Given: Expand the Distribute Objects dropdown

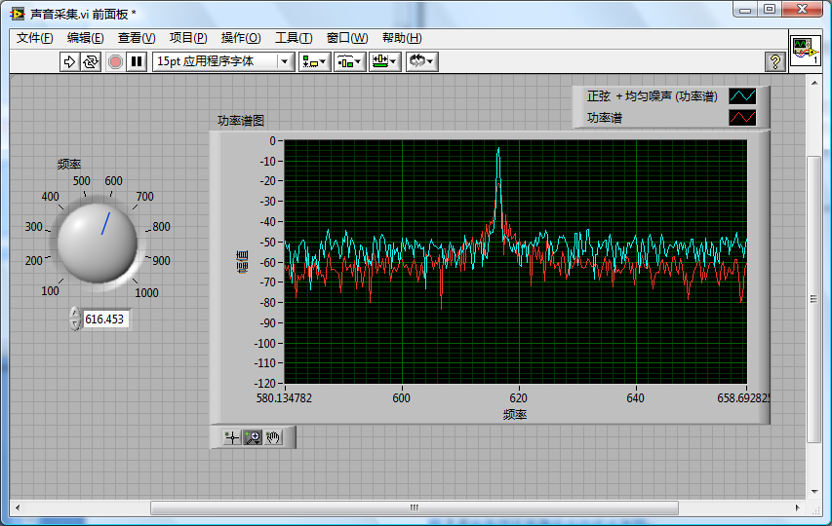Looking at the screenshot, I should click(x=349, y=61).
